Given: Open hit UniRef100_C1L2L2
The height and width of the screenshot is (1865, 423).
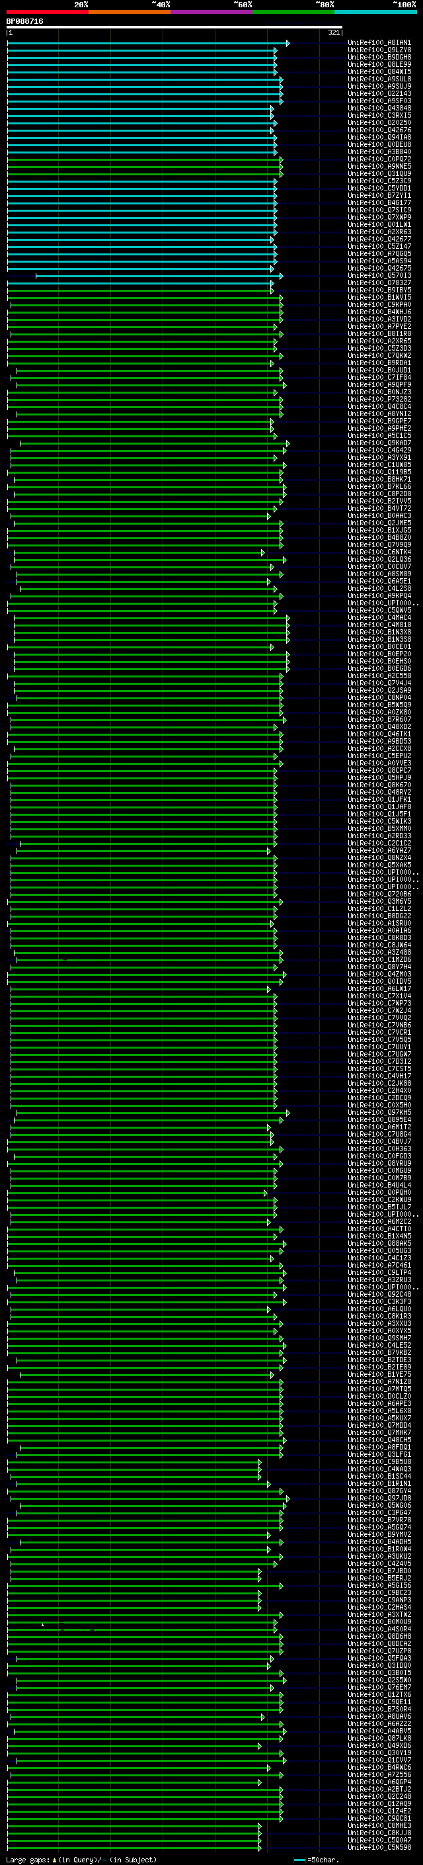Looking at the screenshot, I should [379, 908].
